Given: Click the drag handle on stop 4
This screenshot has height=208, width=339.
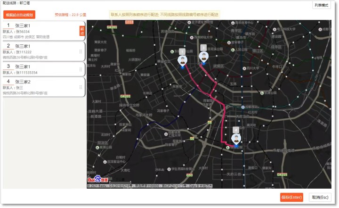Looking at the screenshot, I should coord(81,86).
